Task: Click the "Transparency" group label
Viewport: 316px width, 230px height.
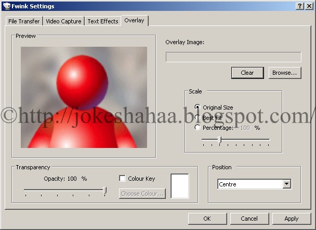Action: pos(33,167)
